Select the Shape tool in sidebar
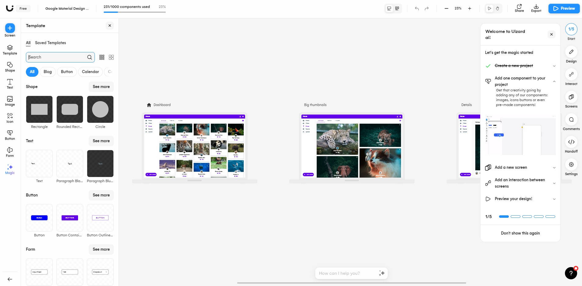The image size is (582, 286). 10,67
